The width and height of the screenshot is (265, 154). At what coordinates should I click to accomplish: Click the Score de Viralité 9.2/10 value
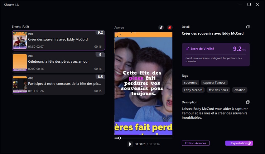tap(239, 49)
